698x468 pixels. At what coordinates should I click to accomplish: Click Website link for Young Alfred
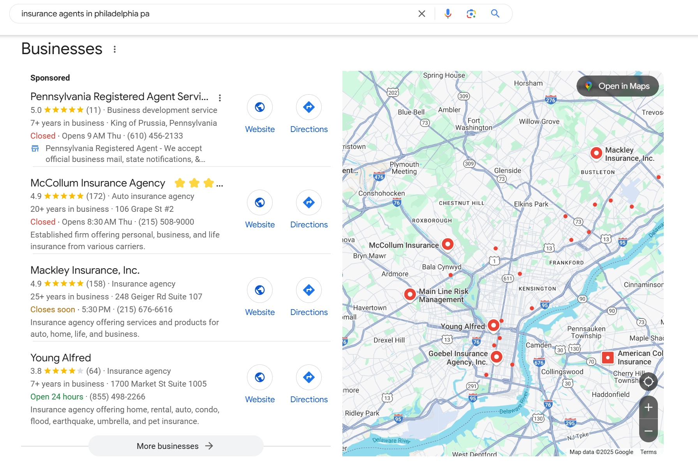pyautogui.click(x=260, y=399)
